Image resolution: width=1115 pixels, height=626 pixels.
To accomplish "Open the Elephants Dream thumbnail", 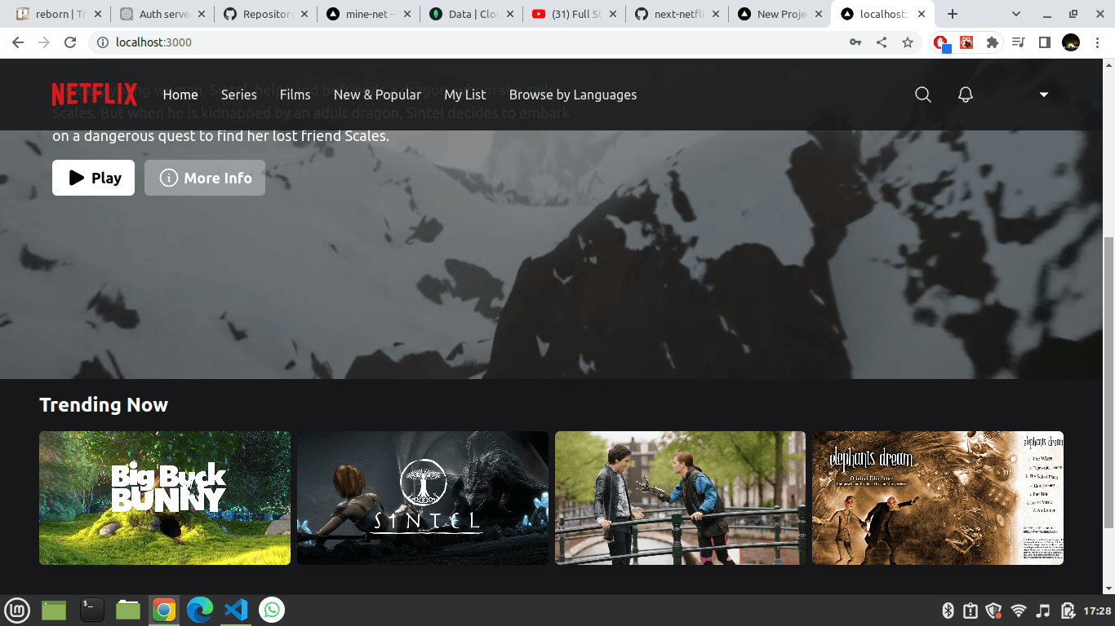I will [x=938, y=498].
